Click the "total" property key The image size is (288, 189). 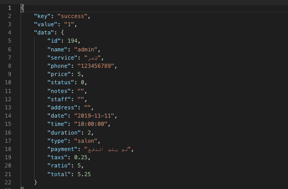(x=59, y=174)
